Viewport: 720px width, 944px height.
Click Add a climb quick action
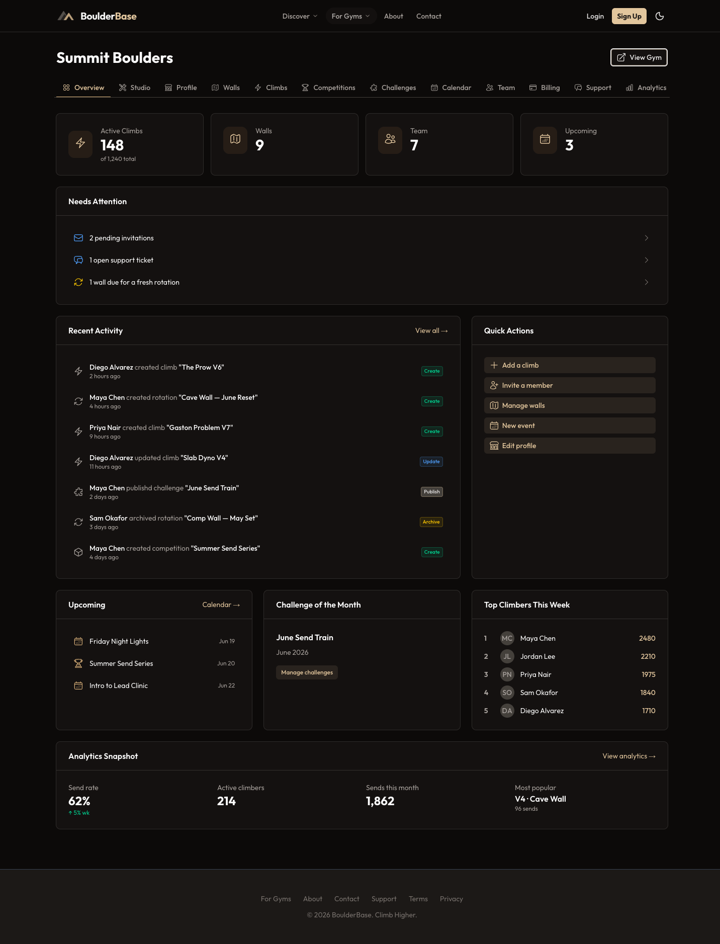point(570,365)
